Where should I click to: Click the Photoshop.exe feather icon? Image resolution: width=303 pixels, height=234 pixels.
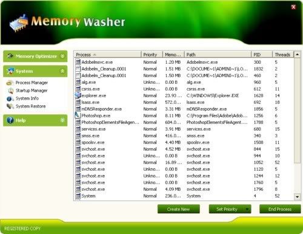(x=78, y=115)
